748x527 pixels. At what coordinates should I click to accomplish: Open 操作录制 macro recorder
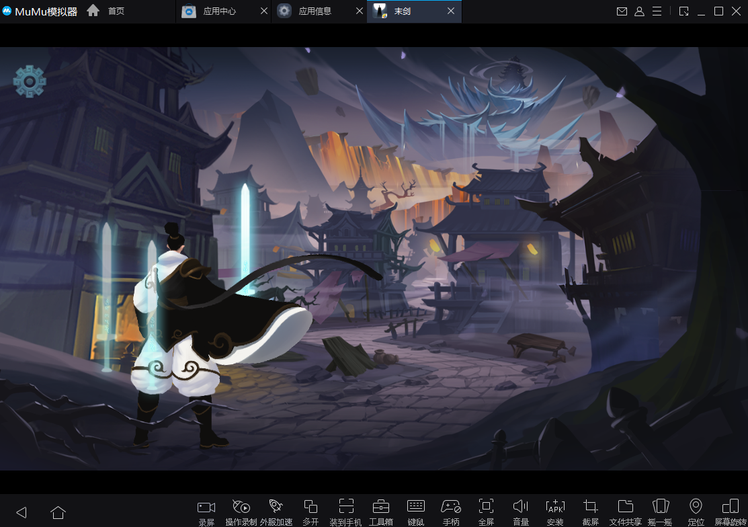coord(241,513)
